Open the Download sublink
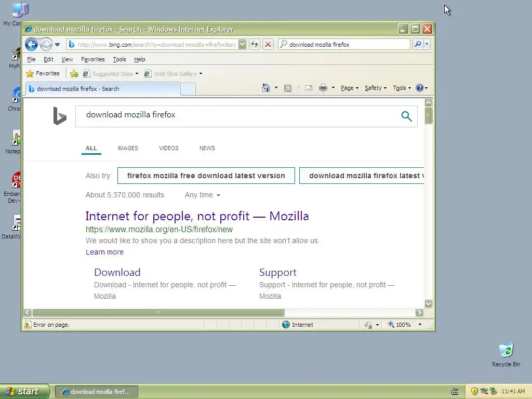532x399 pixels. tap(117, 272)
